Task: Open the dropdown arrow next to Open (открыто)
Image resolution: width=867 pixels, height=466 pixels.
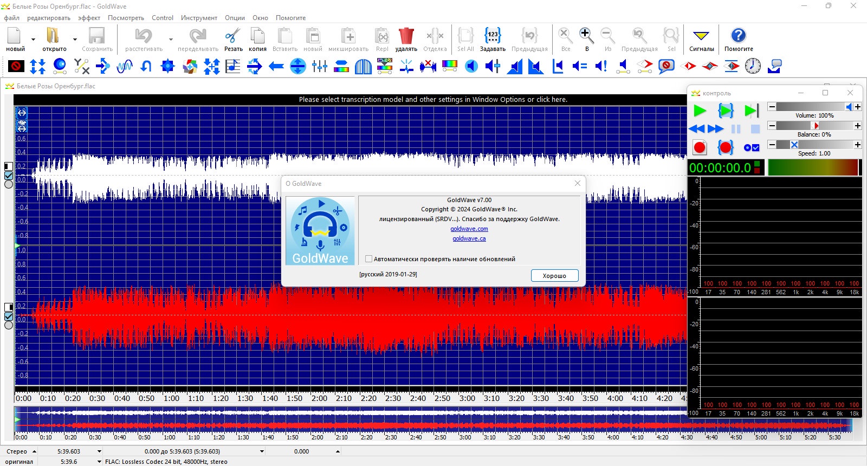Action: point(75,40)
